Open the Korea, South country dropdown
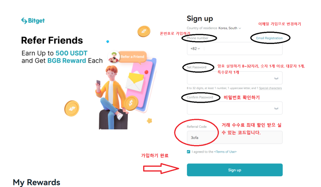The height and width of the screenshot is (187, 321). click(230, 28)
